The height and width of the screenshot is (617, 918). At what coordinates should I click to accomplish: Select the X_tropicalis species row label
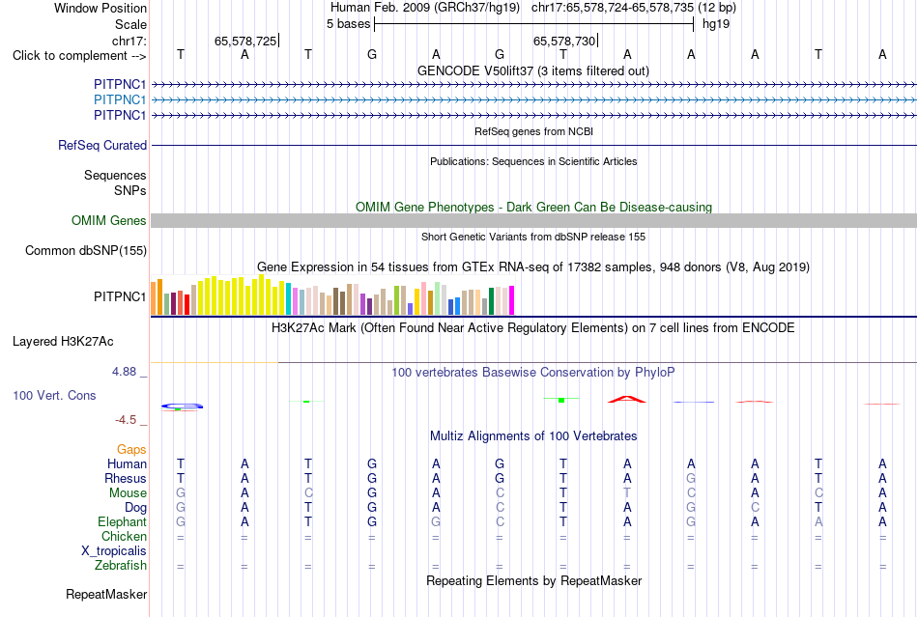[114, 551]
